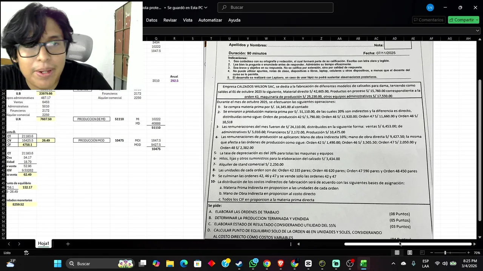Click the horizontal scrollbar thumb
Viewport: 483px width, 271px height.
pos(408,244)
